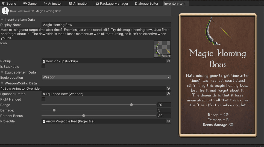Viewport: 264px width, 147px height.
Task: Click object picker circle for Pickup field
Action: coord(168,61)
